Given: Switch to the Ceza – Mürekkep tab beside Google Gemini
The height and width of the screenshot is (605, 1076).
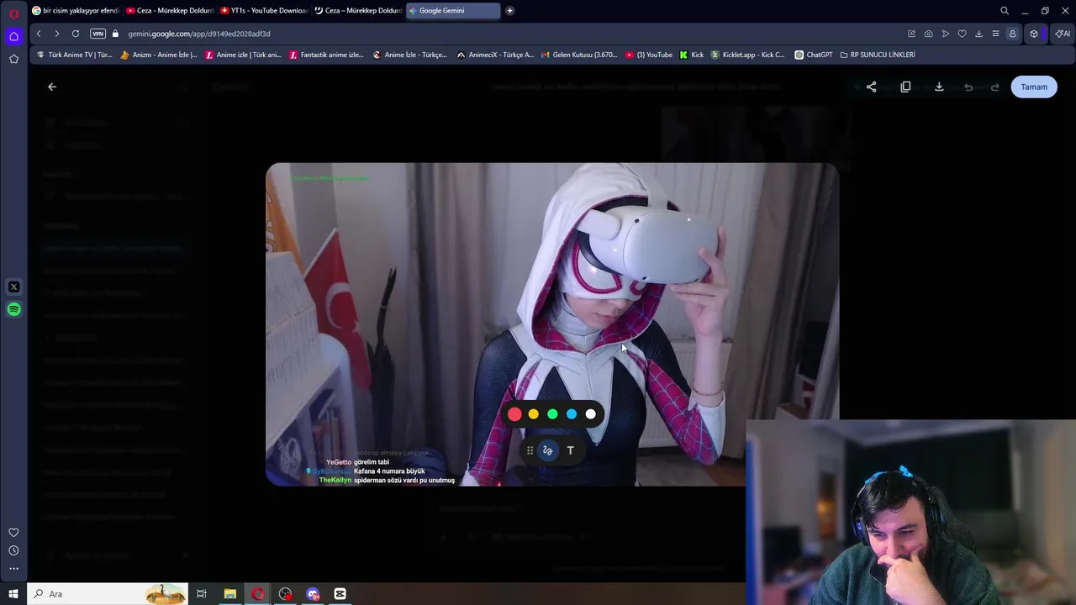Looking at the screenshot, I should (x=359, y=11).
